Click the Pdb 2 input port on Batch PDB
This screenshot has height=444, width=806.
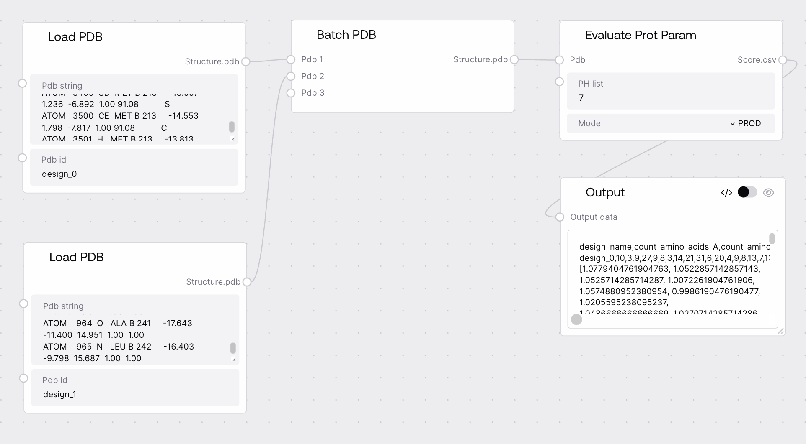(291, 76)
